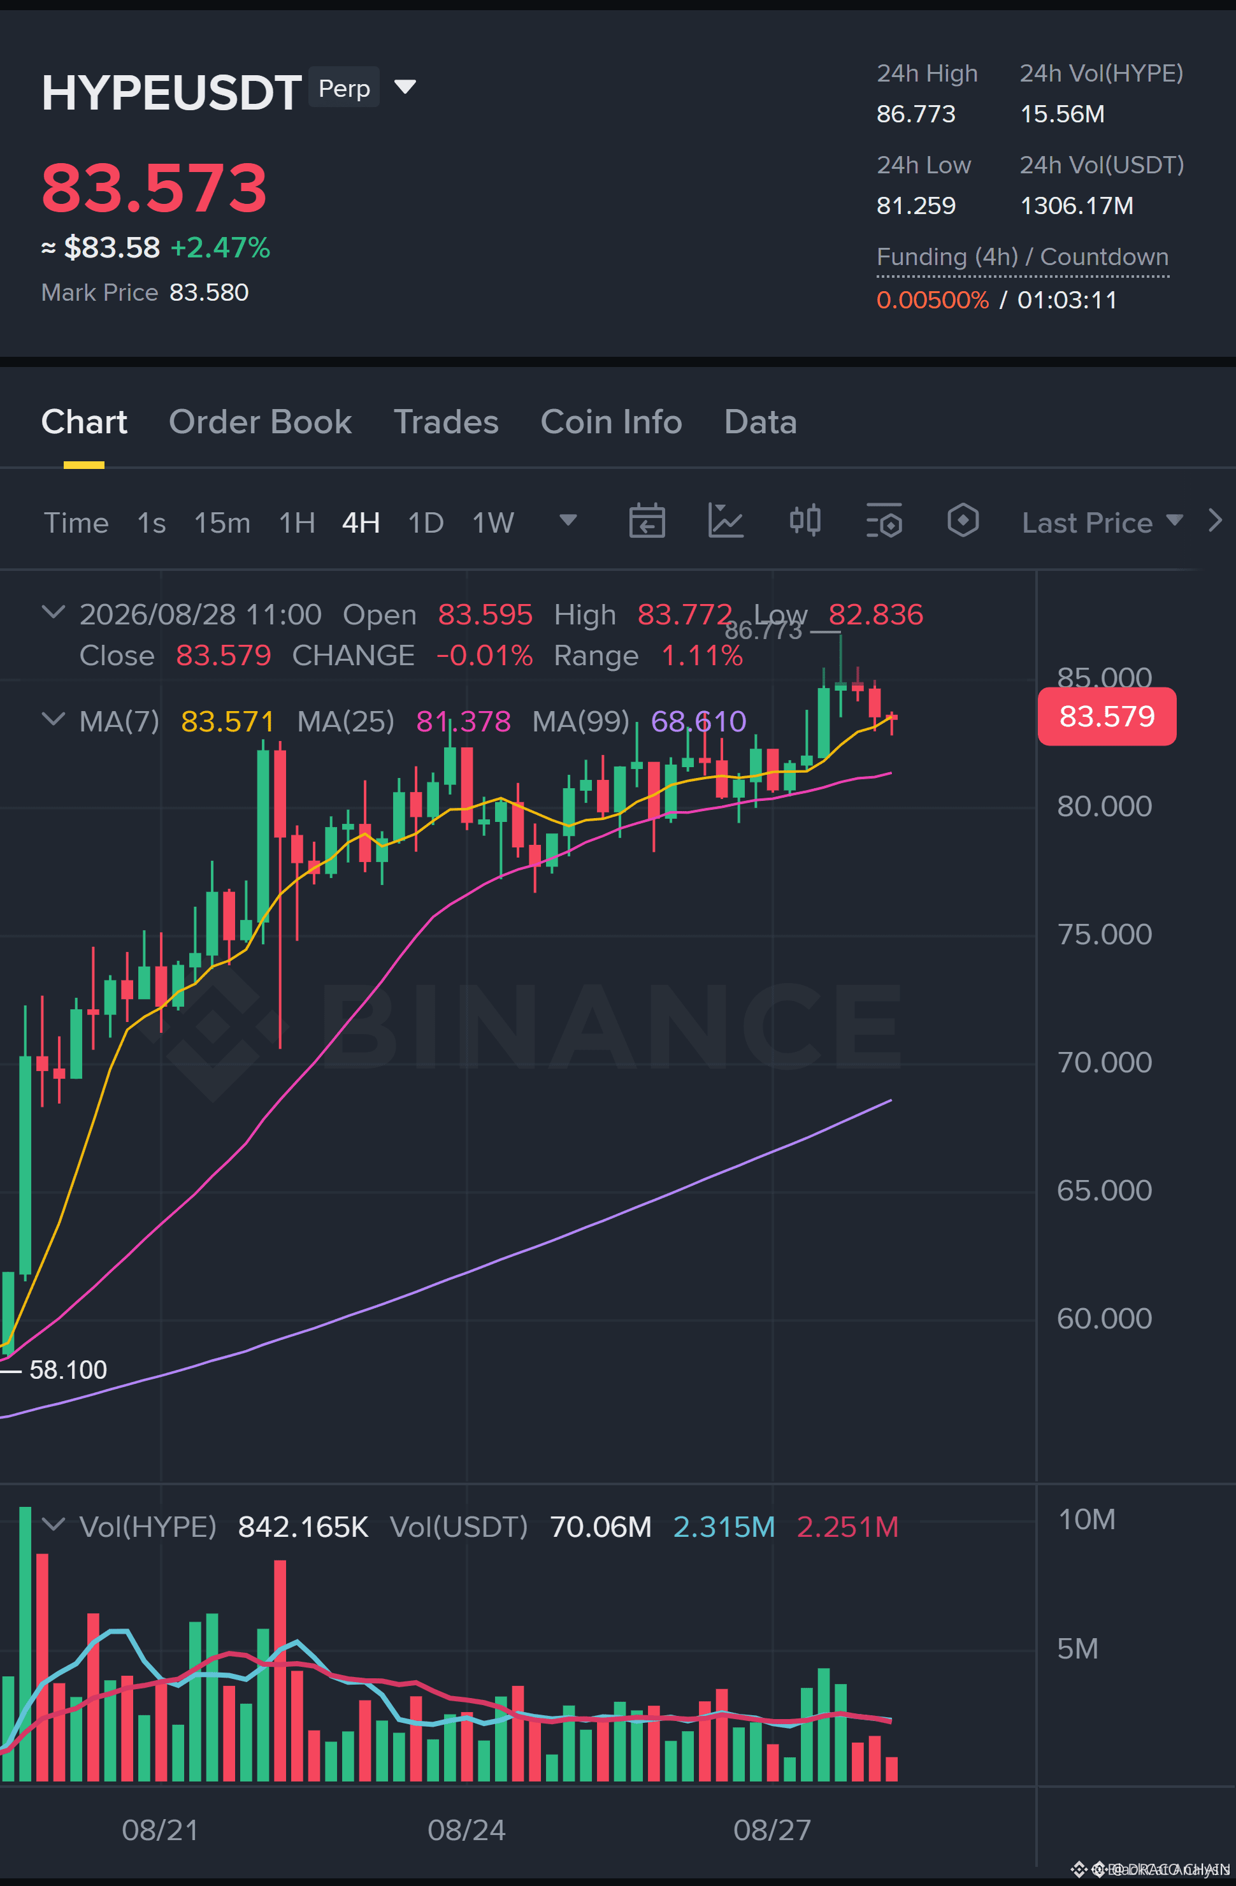Select the 1s chart interval

click(152, 522)
